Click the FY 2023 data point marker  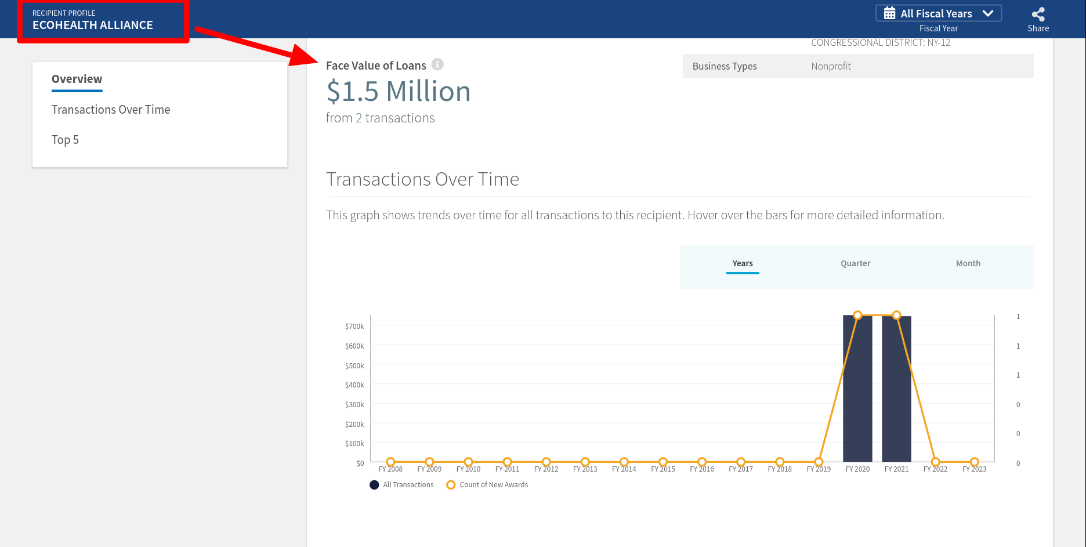tap(974, 462)
